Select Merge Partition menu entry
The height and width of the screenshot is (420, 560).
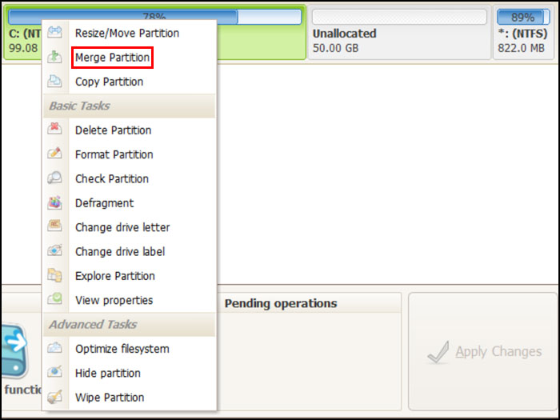pyautogui.click(x=130, y=57)
